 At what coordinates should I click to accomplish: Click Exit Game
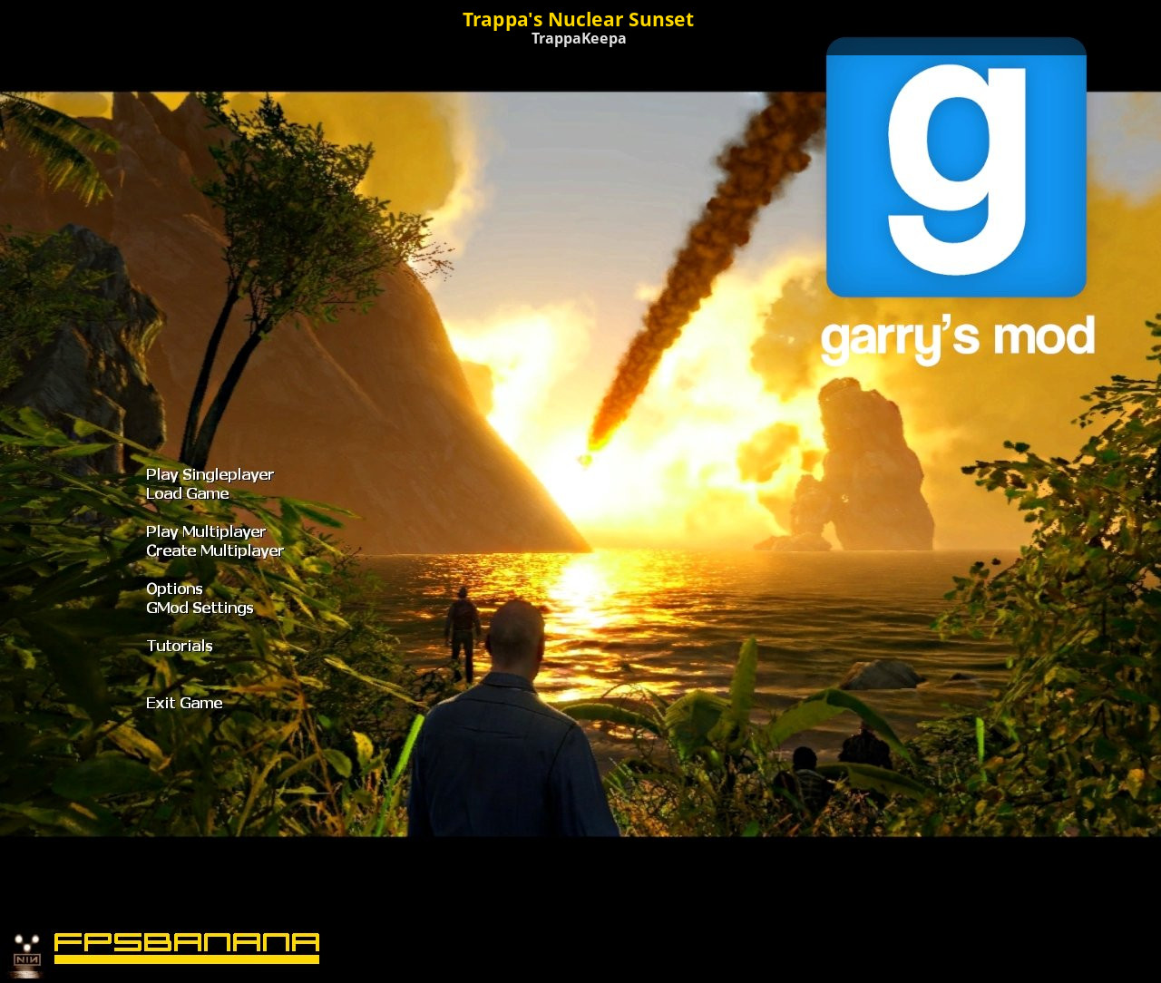(x=184, y=703)
